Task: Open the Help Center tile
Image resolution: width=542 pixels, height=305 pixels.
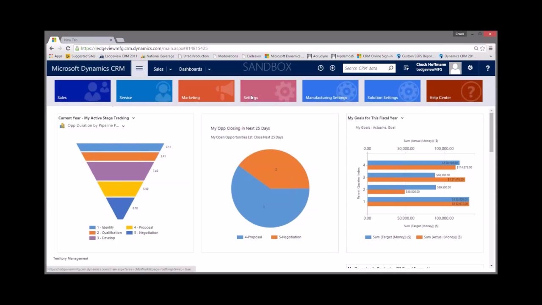Action: pyautogui.click(x=454, y=91)
